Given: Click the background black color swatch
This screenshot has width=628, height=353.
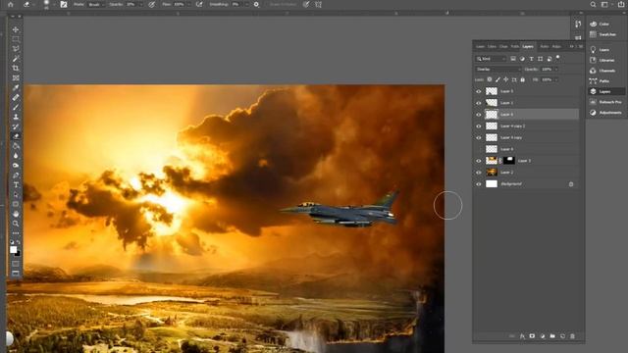Looking at the screenshot, I should pos(18,254).
